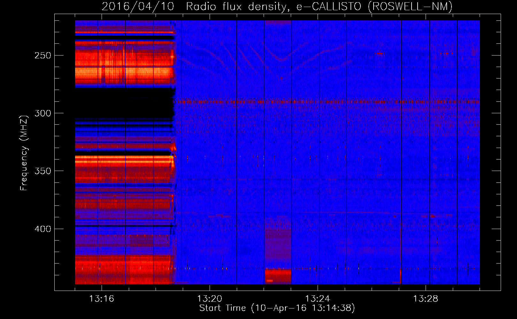
Task: Click the 13:16 time tick label
Action: tap(102, 299)
